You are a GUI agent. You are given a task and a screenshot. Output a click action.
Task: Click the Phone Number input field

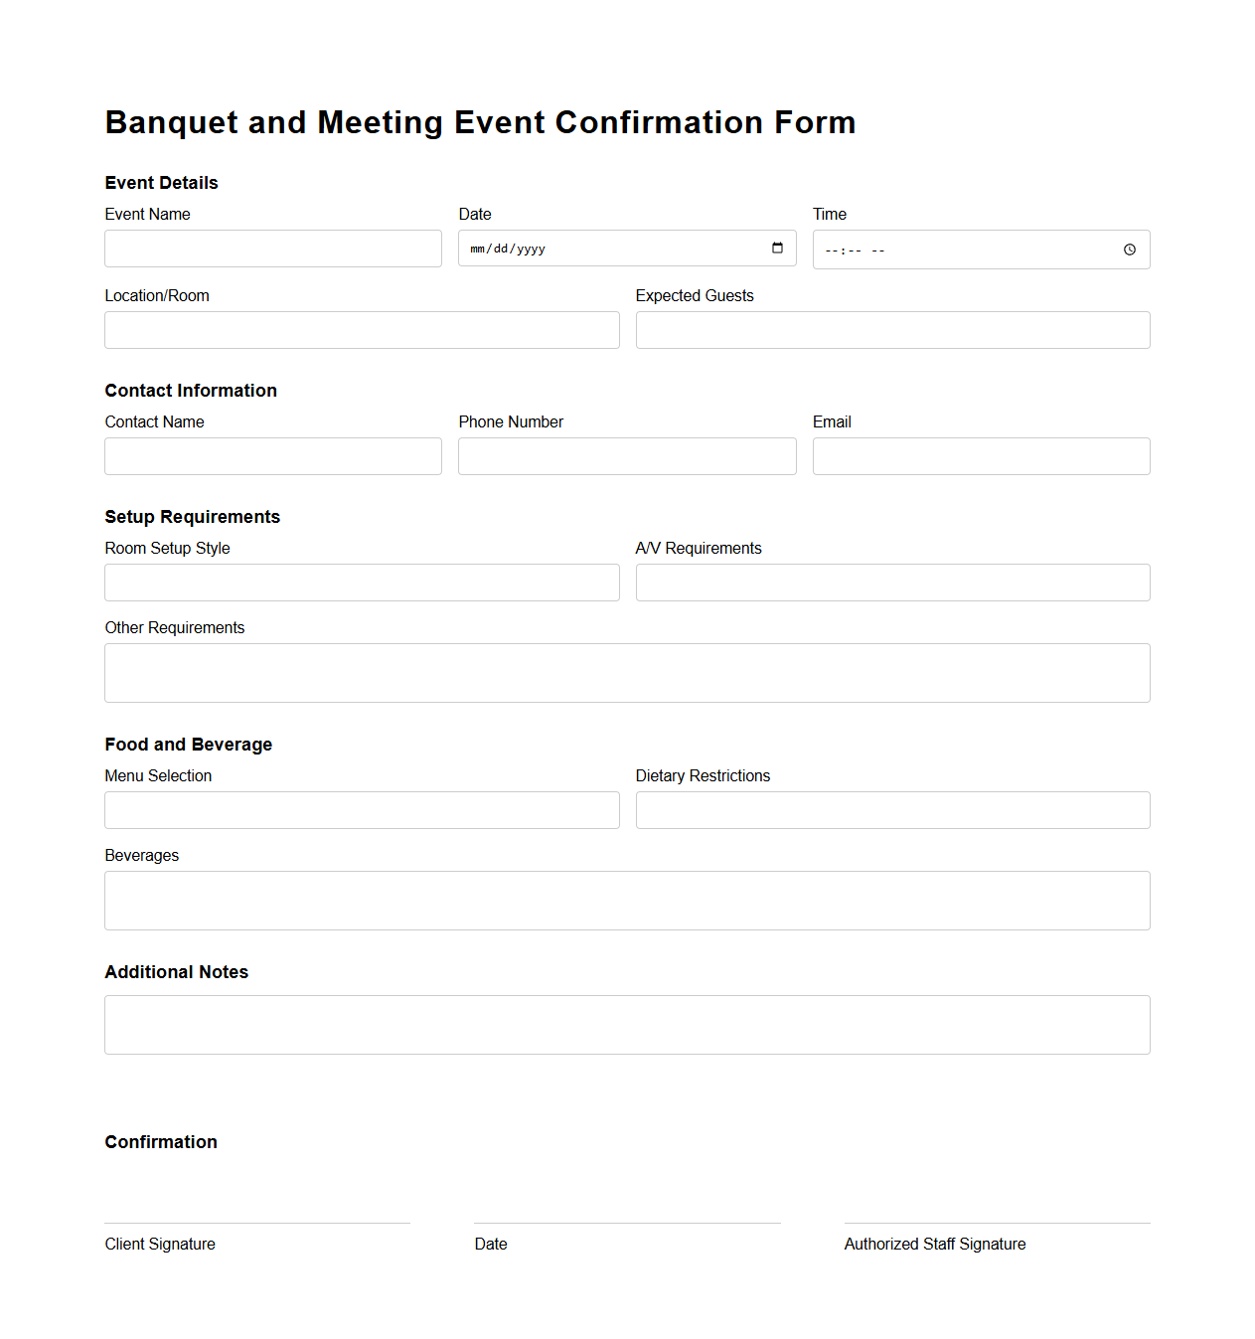click(626, 455)
